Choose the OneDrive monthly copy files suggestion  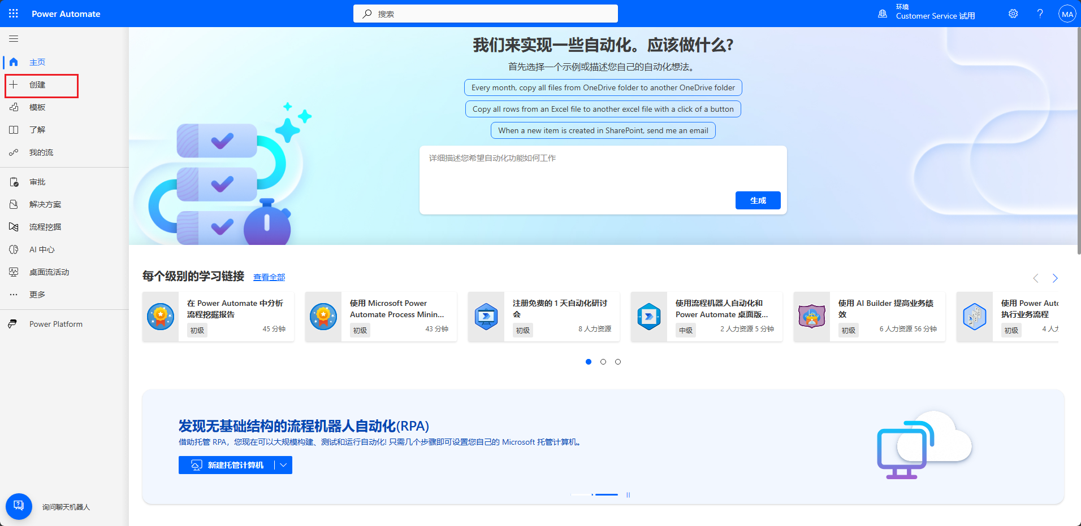click(x=603, y=87)
